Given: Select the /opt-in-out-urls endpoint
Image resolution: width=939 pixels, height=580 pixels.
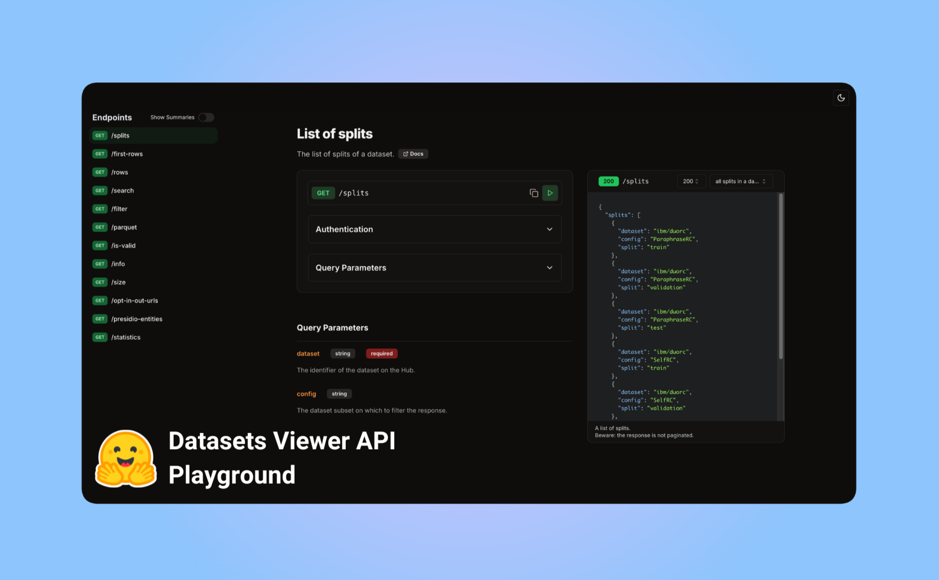Looking at the screenshot, I should (135, 300).
